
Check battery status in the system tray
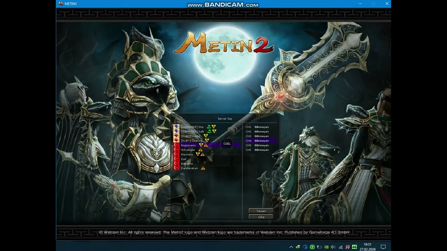tap(319, 247)
